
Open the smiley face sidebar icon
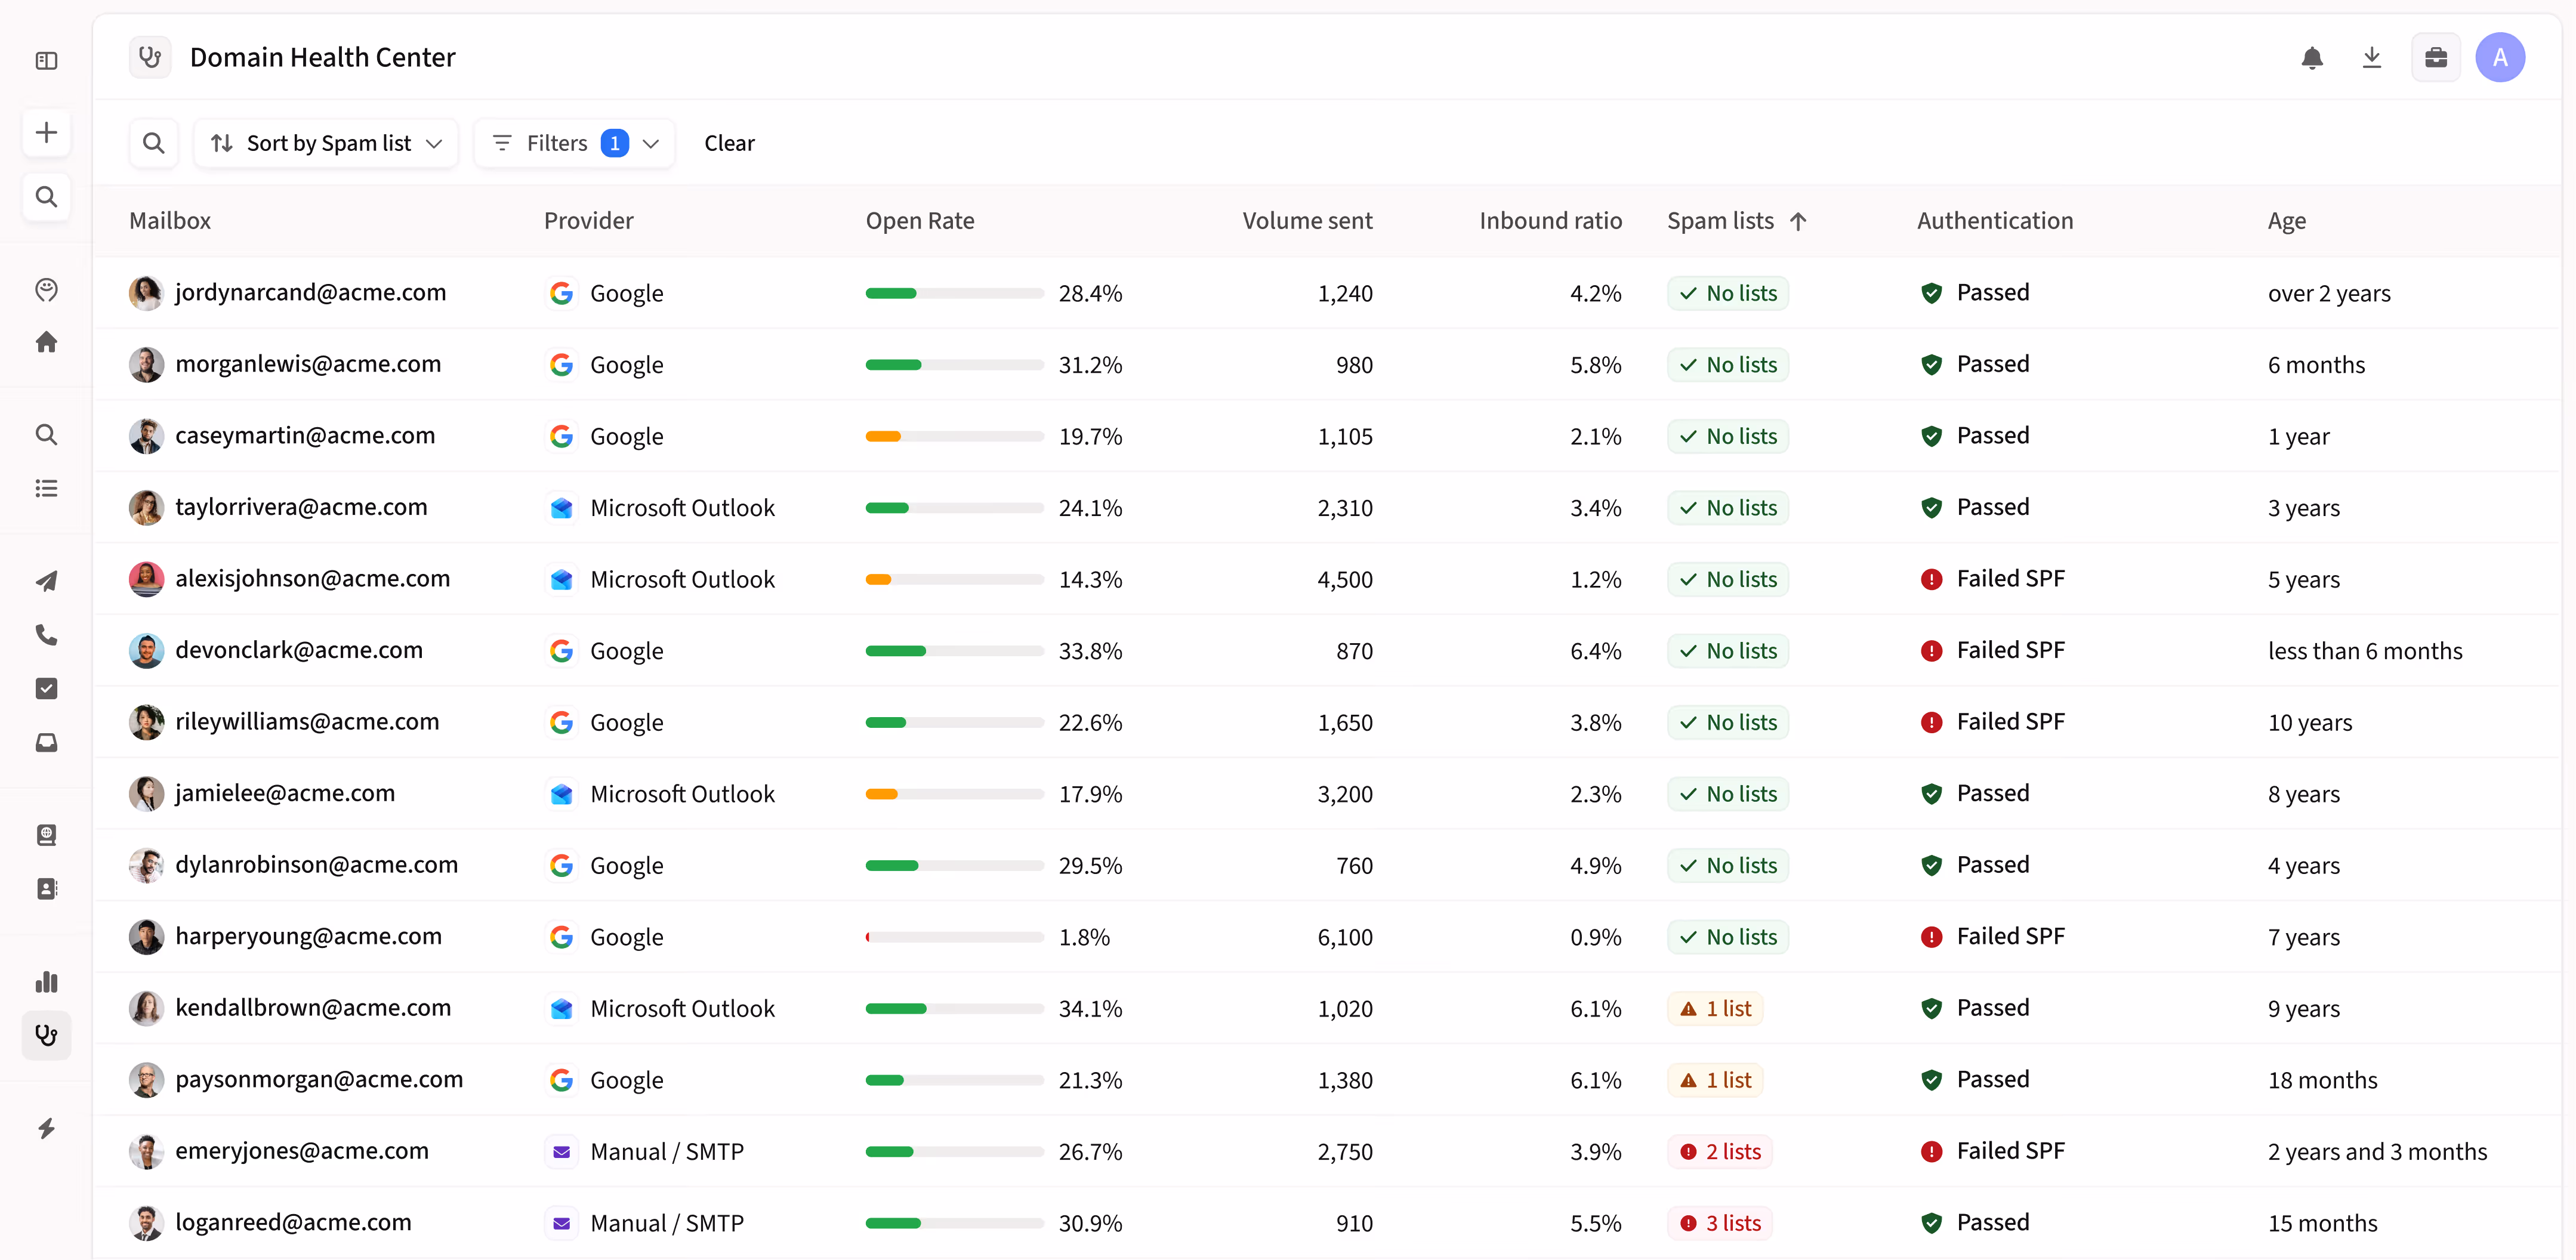(x=46, y=290)
